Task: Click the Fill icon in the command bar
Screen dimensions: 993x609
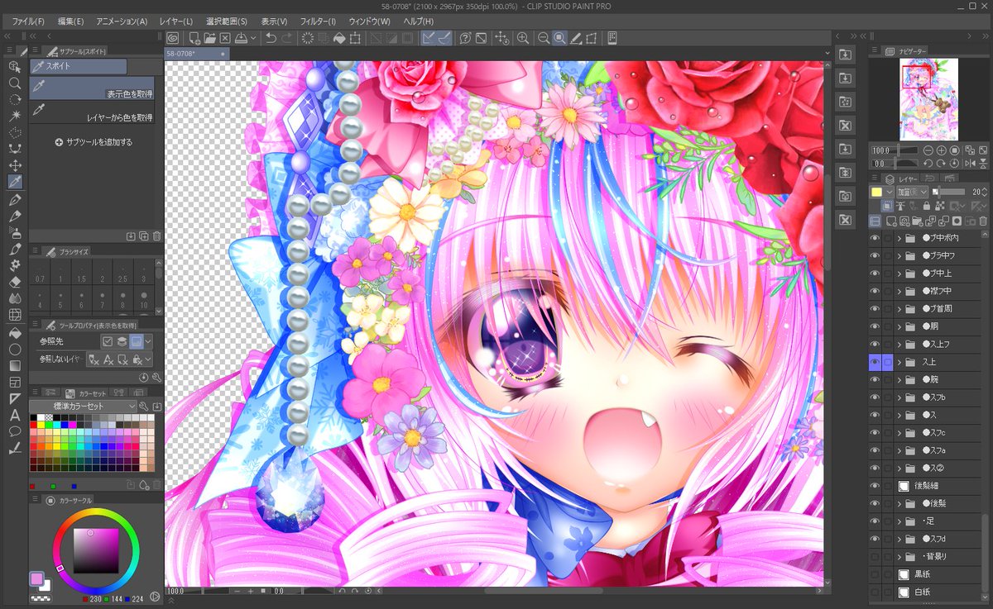Action: click(338, 38)
